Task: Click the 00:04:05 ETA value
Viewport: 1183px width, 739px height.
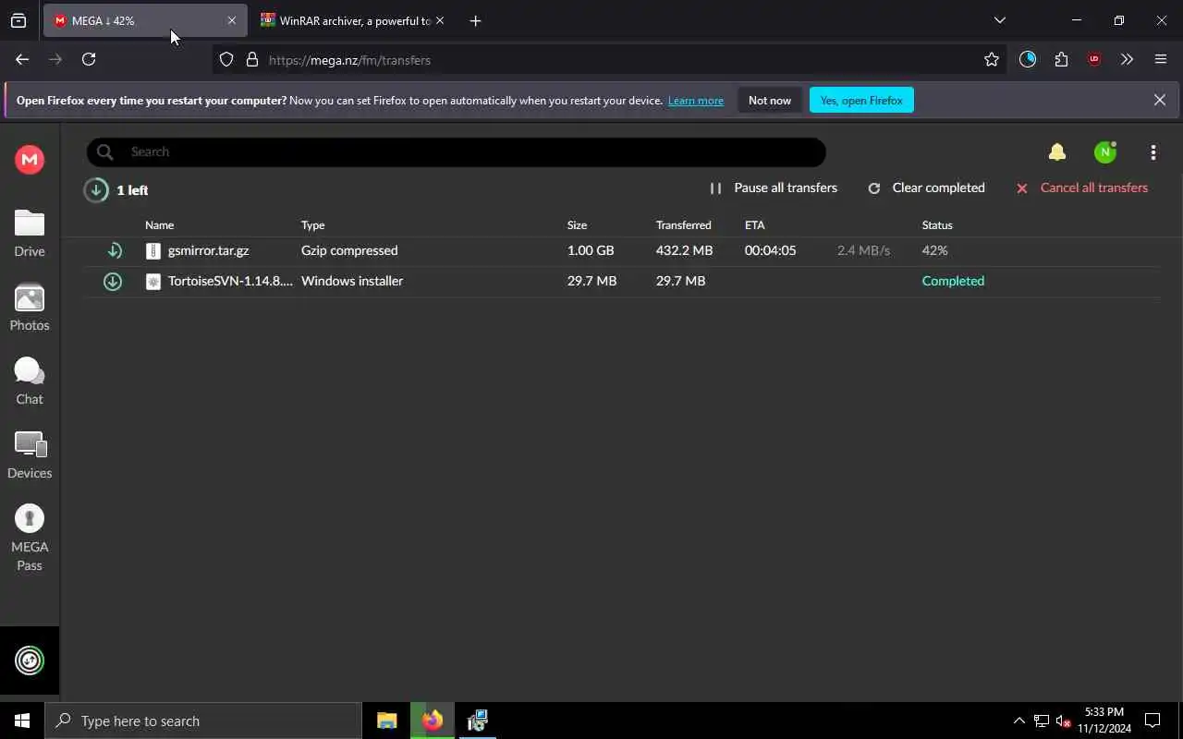Action: tap(770, 250)
